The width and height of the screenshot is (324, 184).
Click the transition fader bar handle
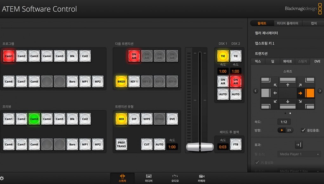tap(200, 147)
